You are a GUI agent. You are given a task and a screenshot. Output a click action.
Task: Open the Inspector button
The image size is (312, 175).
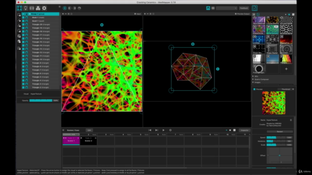[245, 130]
